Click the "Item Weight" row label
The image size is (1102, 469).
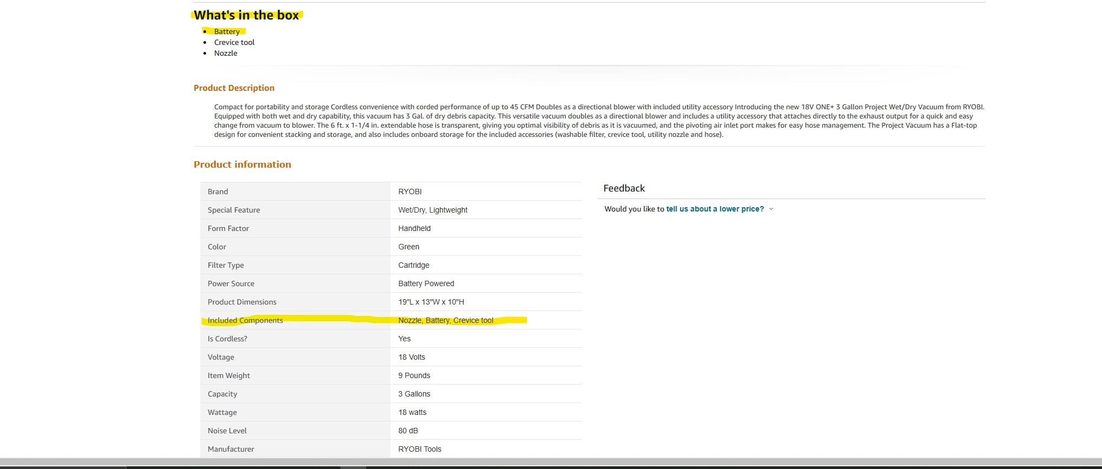(229, 375)
